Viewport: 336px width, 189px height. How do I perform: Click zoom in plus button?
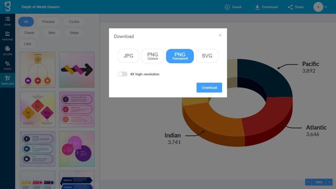click(329, 182)
